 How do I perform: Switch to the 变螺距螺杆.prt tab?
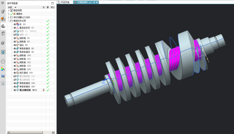(85, 2)
